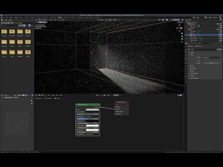Toggle viewport overlays button
Viewport: 223px width, 167px height.
pos(167,20)
